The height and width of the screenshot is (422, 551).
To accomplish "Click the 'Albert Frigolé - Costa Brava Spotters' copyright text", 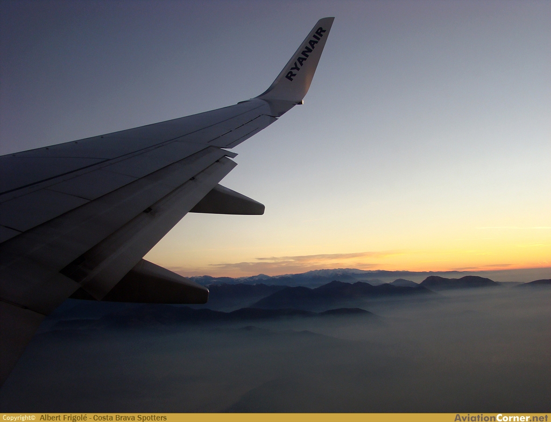I will click(x=103, y=418).
